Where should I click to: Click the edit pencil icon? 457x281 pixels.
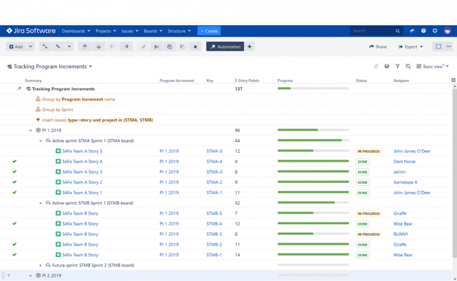(x=144, y=46)
